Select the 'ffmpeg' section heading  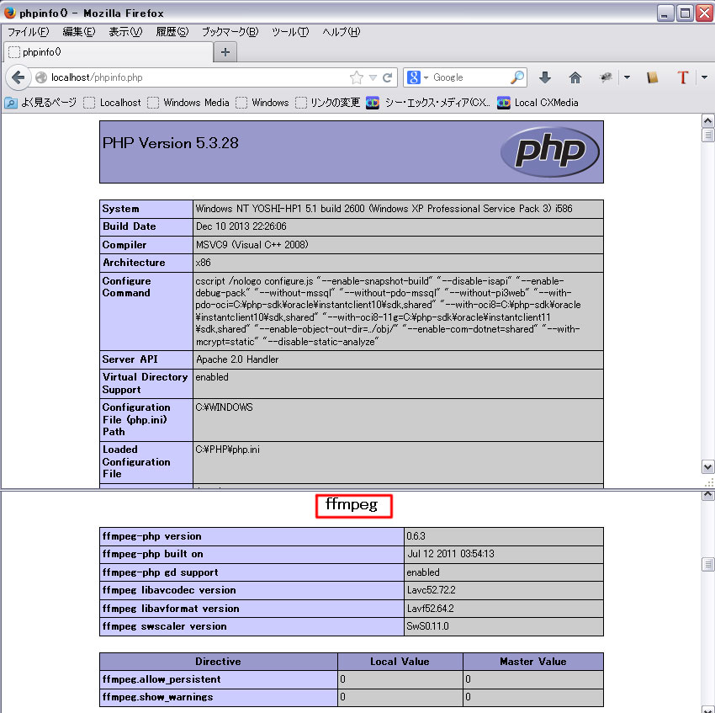(352, 504)
